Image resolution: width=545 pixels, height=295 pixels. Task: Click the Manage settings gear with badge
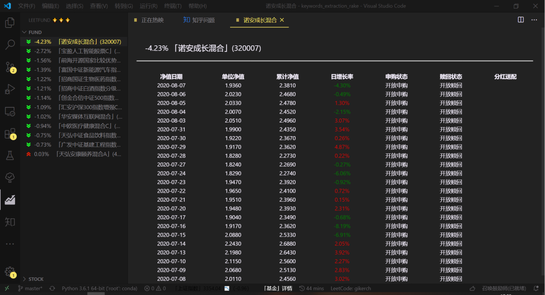point(10,271)
